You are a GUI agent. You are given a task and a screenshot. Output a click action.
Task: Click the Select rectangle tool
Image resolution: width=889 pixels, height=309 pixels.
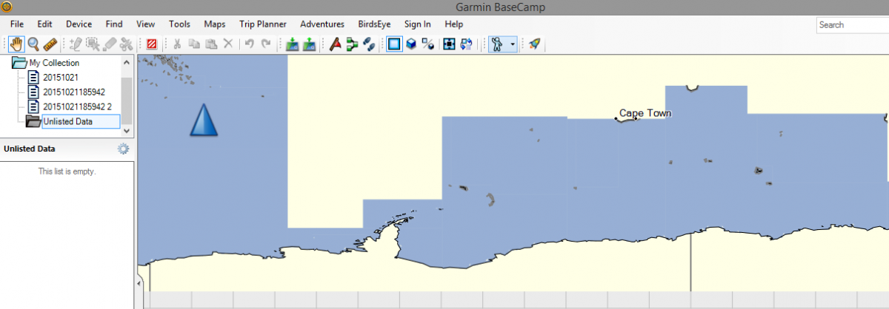click(x=93, y=44)
